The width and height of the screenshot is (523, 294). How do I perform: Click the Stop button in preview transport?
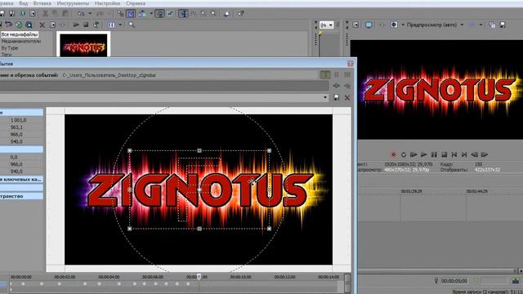click(x=444, y=154)
